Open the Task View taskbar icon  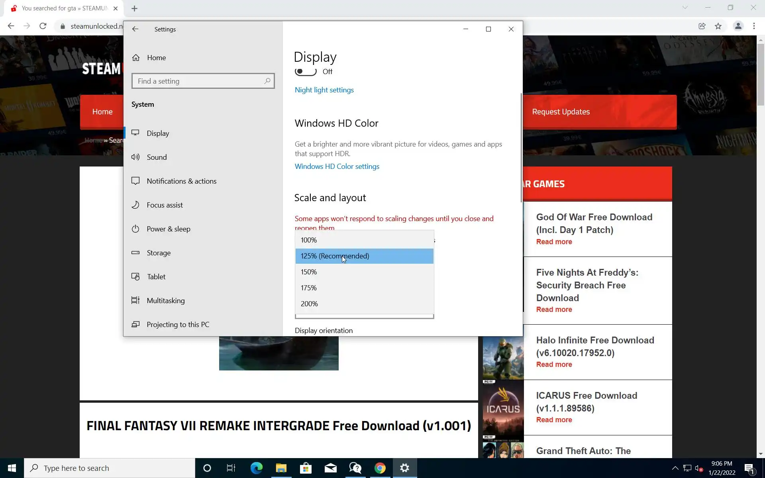point(231,468)
